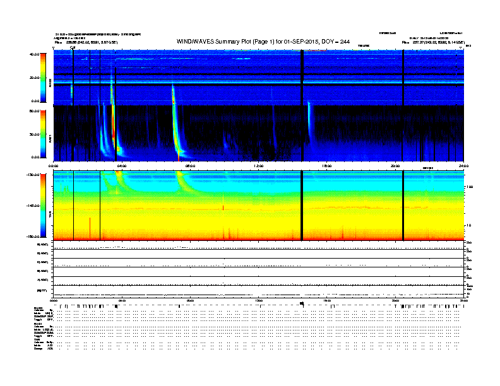Click the 60.00 label on RAD1 scale

pos(34,111)
